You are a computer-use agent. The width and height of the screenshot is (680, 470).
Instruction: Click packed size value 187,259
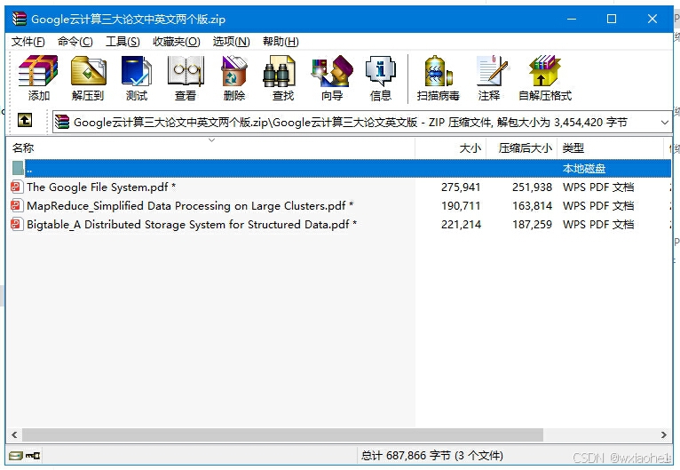(532, 225)
